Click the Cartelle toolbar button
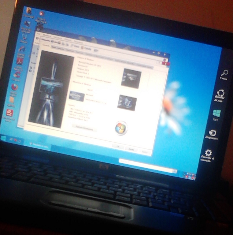The height and width of the screenshot is (235, 233). point(87,48)
